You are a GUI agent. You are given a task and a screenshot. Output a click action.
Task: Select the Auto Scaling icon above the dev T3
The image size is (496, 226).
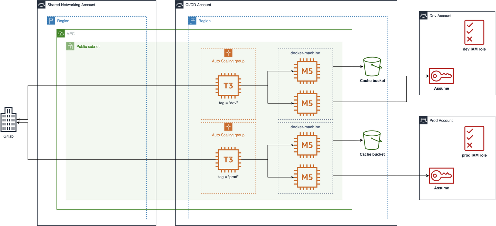click(x=228, y=53)
